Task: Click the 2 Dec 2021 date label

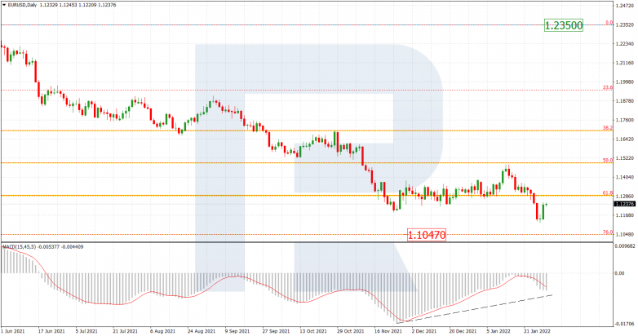Action: tap(424, 332)
